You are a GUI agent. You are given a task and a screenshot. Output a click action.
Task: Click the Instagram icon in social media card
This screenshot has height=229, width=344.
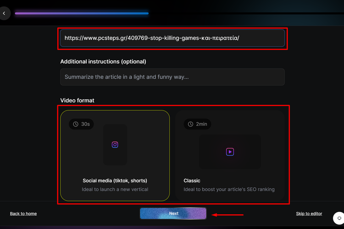point(115,145)
